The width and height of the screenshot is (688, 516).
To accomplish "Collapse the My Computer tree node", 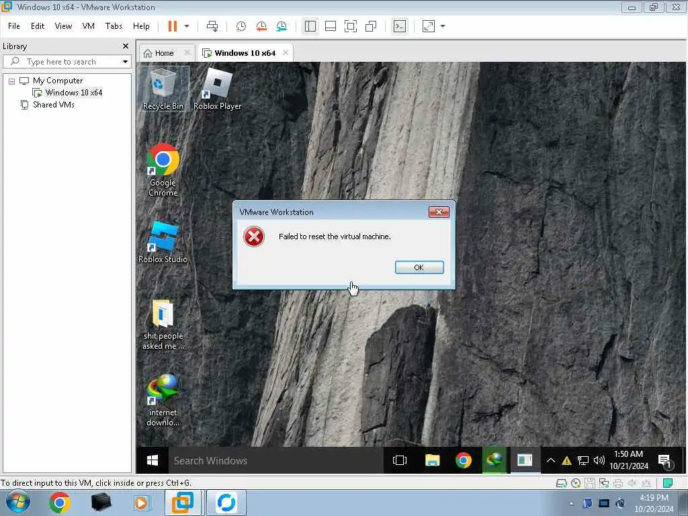I will [12, 81].
